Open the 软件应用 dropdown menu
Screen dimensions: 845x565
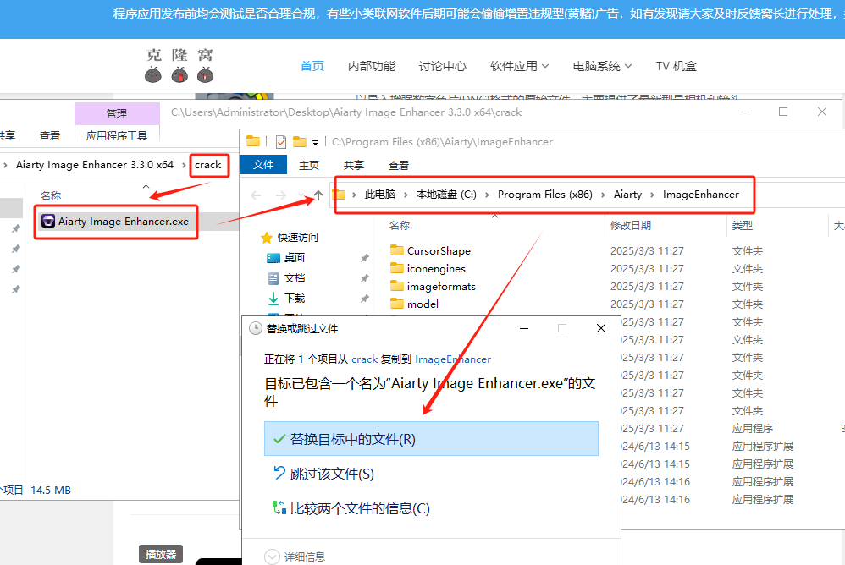click(x=519, y=66)
